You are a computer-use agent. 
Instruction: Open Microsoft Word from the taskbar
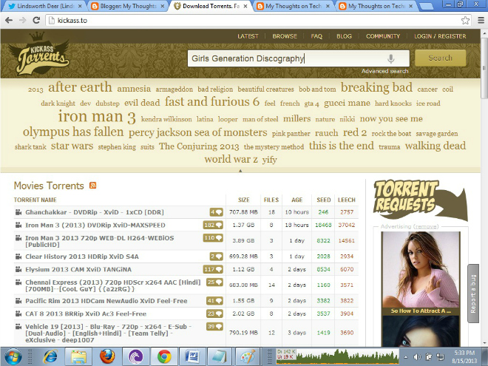pos(192,356)
